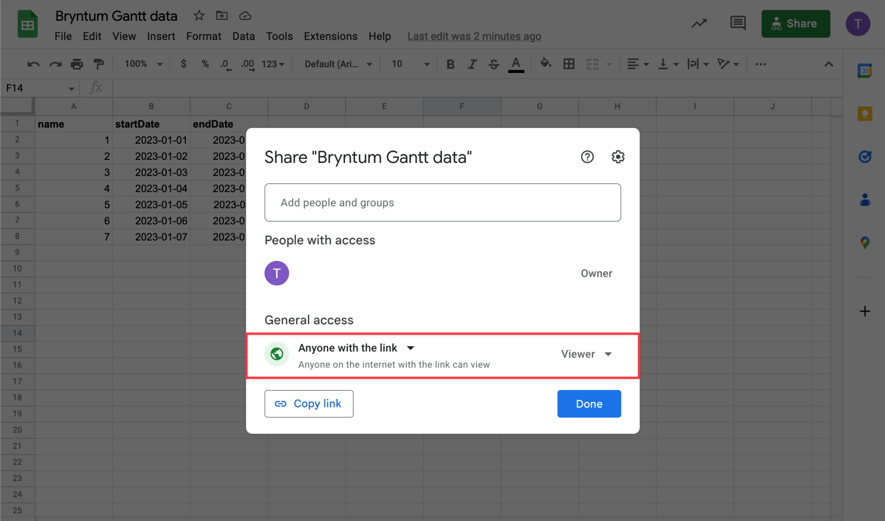This screenshot has width=885, height=521.
Task: Open Google Maps side panel
Action: (865, 242)
